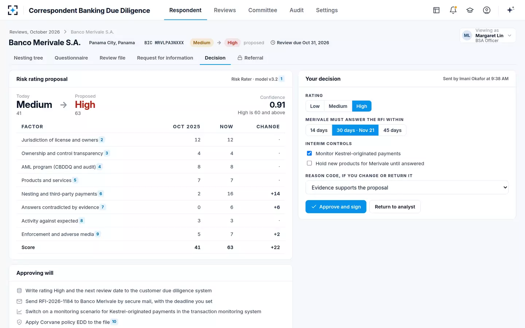Choose 30 days · Nov 21 deadline

coord(355,130)
